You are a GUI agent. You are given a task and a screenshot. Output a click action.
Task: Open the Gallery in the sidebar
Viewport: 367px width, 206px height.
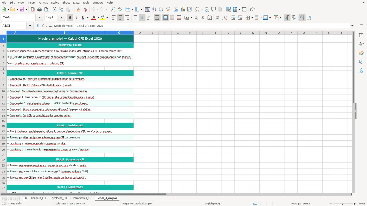pos(361,53)
